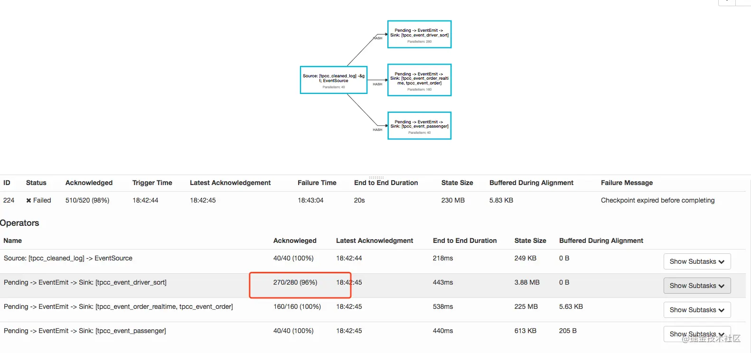Click the 249 KB state size value
This screenshot has height=353, width=751.
526,258
